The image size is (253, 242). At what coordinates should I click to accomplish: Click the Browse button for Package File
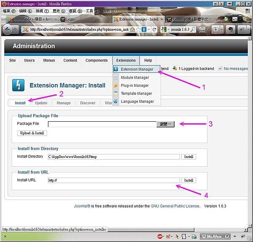165,124
